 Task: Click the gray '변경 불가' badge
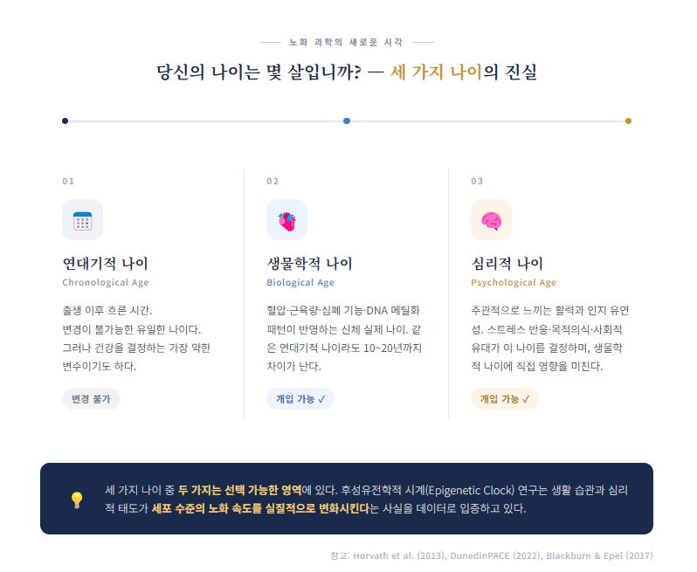point(91,399)
